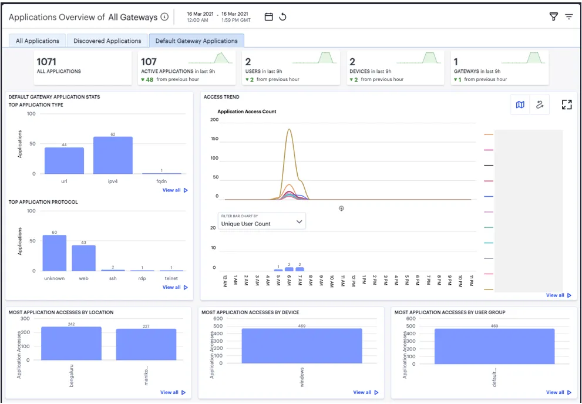Click View all under Top Application Protocol
The width and height of the screenshot is (582, 404).
pyautogui.click(x=175, y=288)
